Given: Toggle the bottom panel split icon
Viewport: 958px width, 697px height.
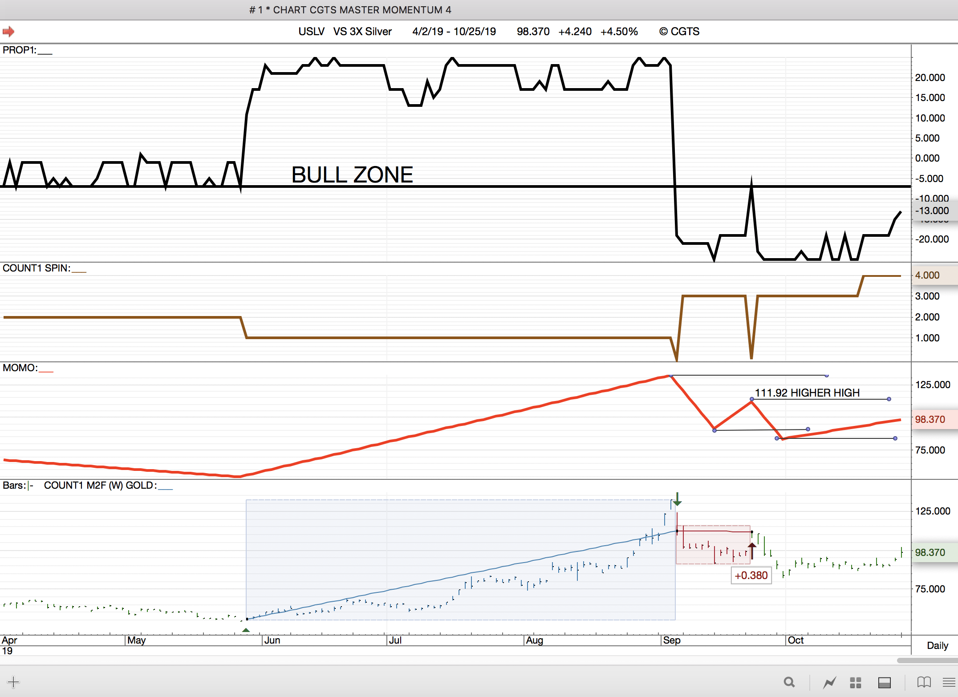Looking at the screenshot, I should tap(884, 682).
